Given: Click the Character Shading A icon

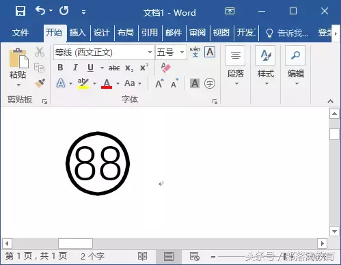Looking at the screenshot, I should click(195, 83).
